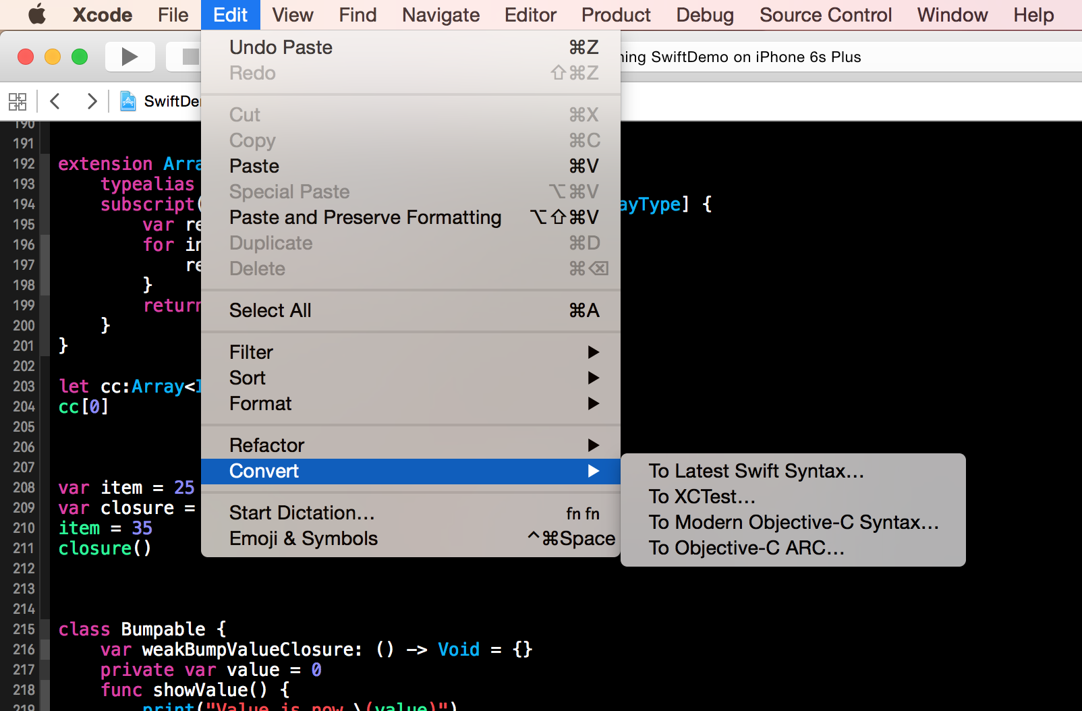Click the Convert submenu arrow
The image size is (1082, 711).
coord(594,471)
